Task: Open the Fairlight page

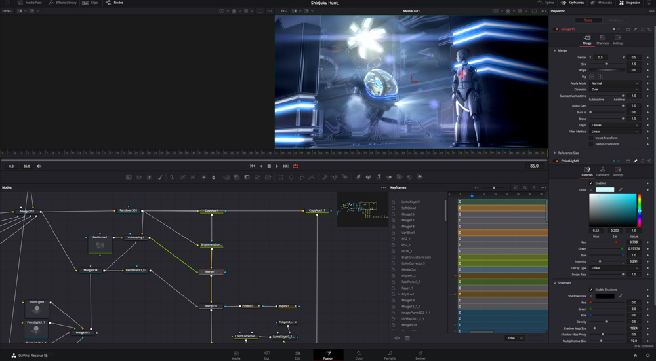Action: (390, 355)
